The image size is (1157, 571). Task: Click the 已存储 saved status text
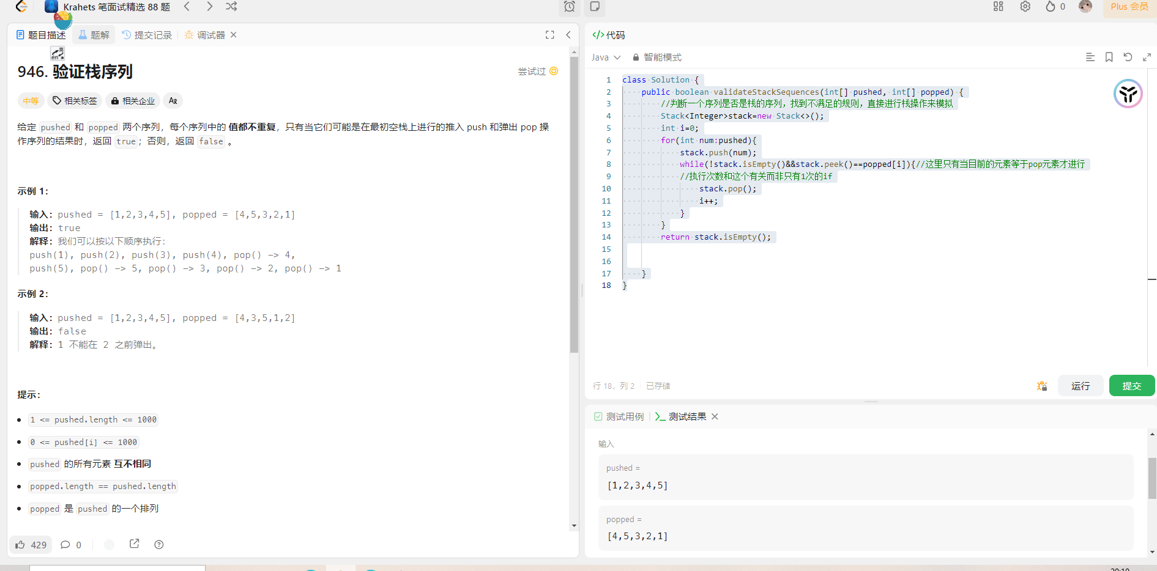click(x=658, y=386)
